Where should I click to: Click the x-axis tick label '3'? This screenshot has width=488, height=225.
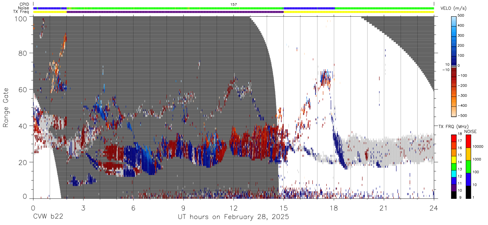(x=83, y=207)
